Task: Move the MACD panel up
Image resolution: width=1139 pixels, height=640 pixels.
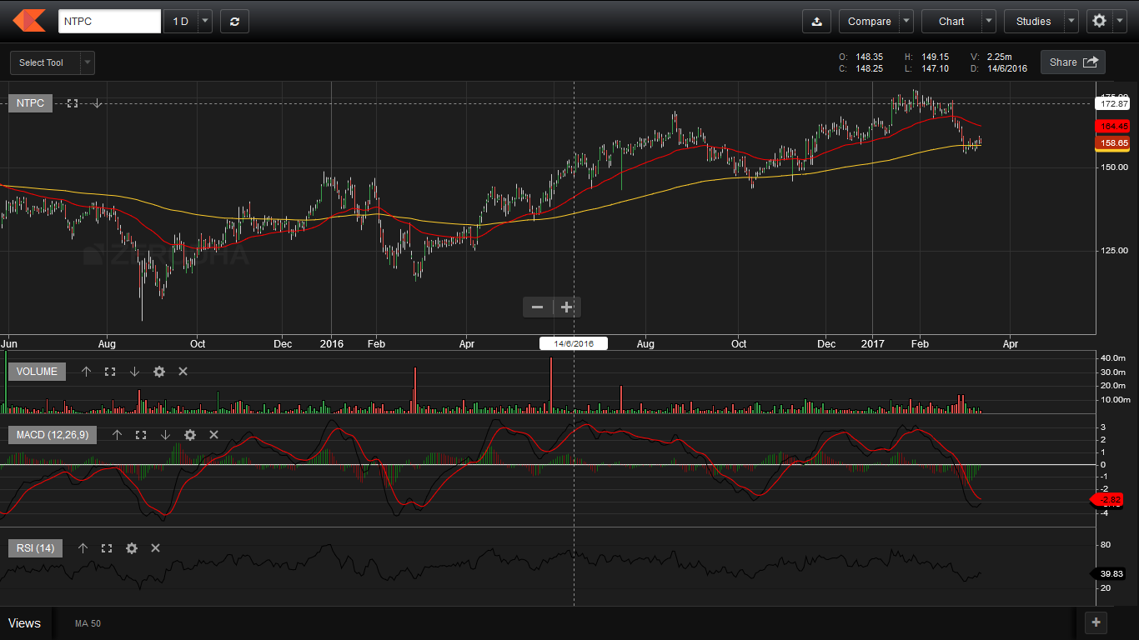Action: 117,435
